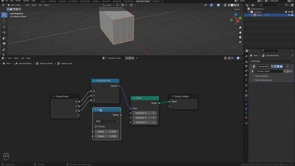
Task: Open the Add operation dropdown in node
Action: point(106,121)
